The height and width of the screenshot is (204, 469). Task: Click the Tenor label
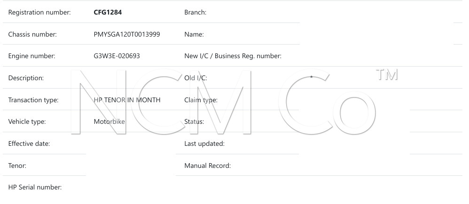pyautogui.click(x=17, y=166)
